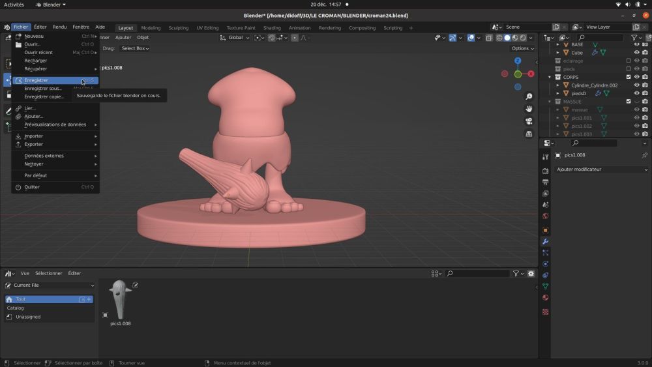Open the Modifier properties wrench tab
The width and height of the screenshot is (652, 367).
pyautogui.click(x=545, y=241)
